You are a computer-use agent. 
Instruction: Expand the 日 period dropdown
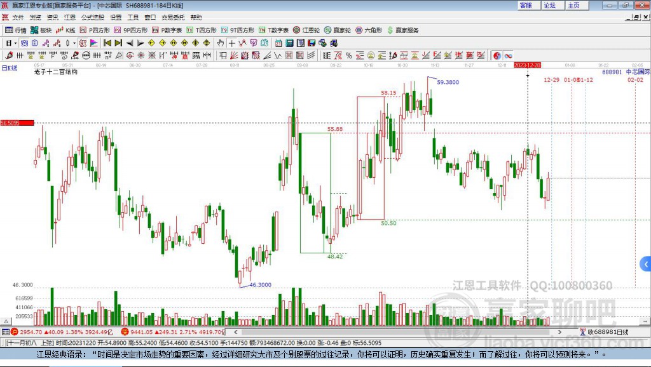15,43
